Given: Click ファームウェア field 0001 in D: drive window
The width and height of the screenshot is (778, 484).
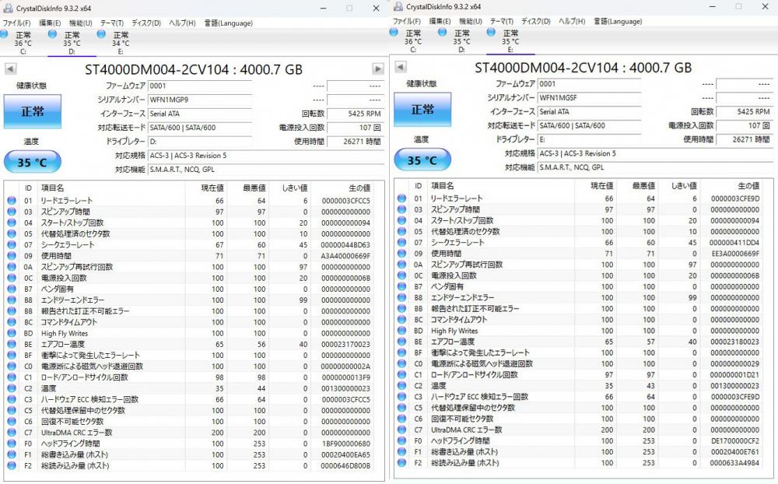Looking at the screenshot, I should click(x=200, y=86).
